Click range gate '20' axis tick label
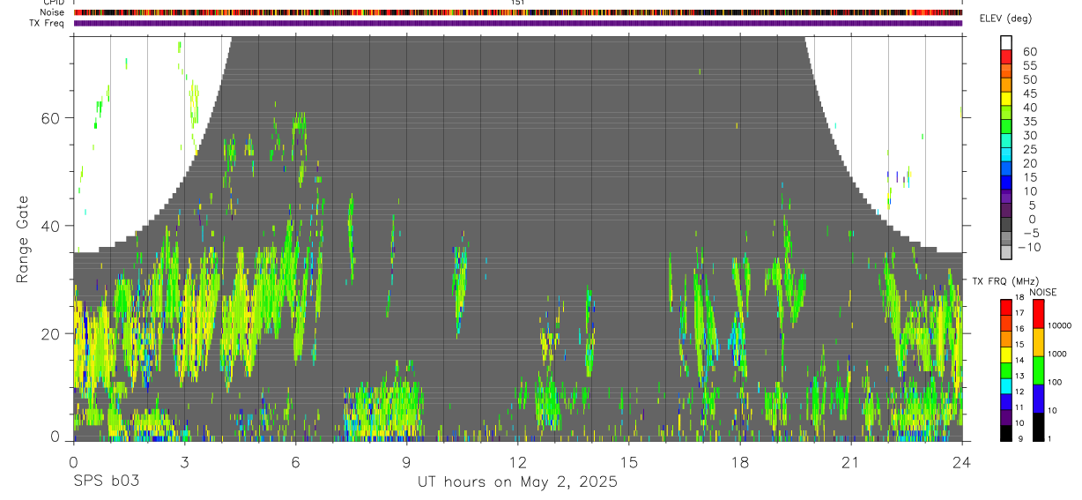This screenshot has height=500, width=1082. click(x=49, y=333)
